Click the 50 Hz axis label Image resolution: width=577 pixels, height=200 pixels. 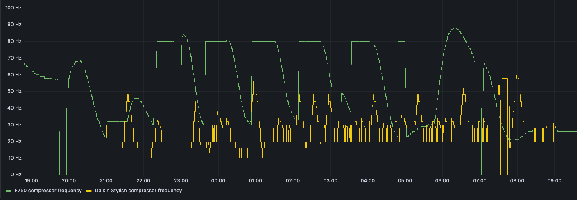click(14, 91)
